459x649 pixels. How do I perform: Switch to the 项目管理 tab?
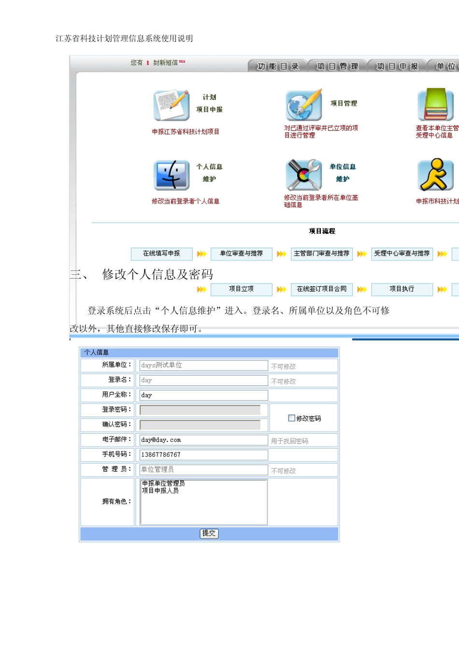(x=337, y=66)
